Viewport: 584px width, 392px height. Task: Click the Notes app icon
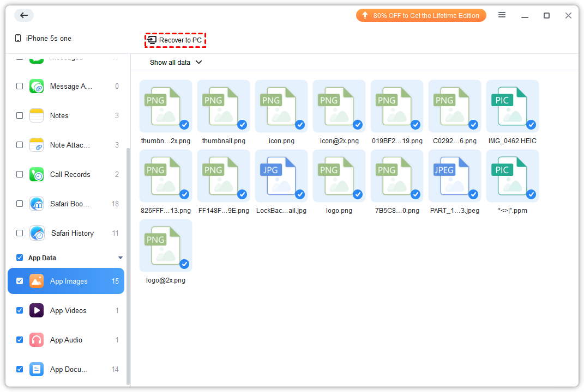(x=37, y=115)
